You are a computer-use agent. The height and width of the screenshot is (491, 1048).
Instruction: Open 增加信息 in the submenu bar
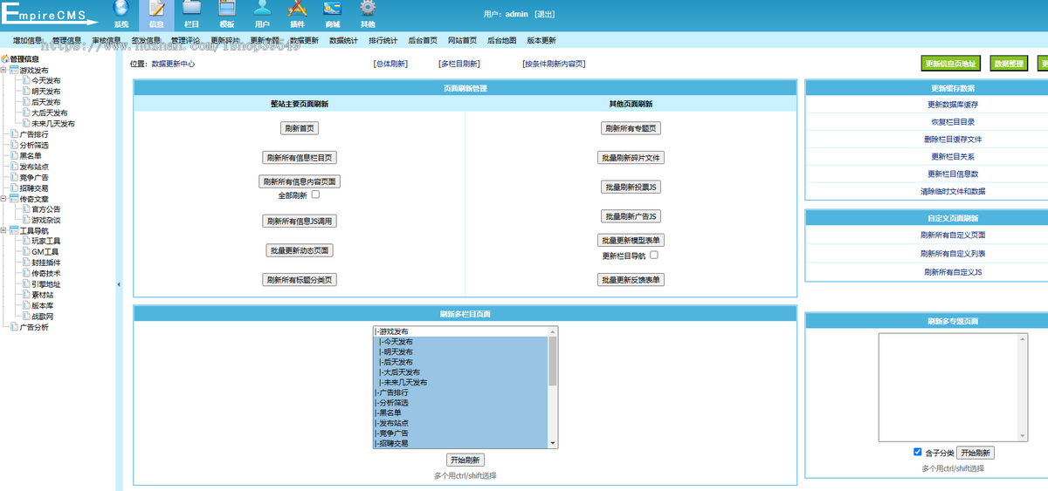click(x=27, y=40)
